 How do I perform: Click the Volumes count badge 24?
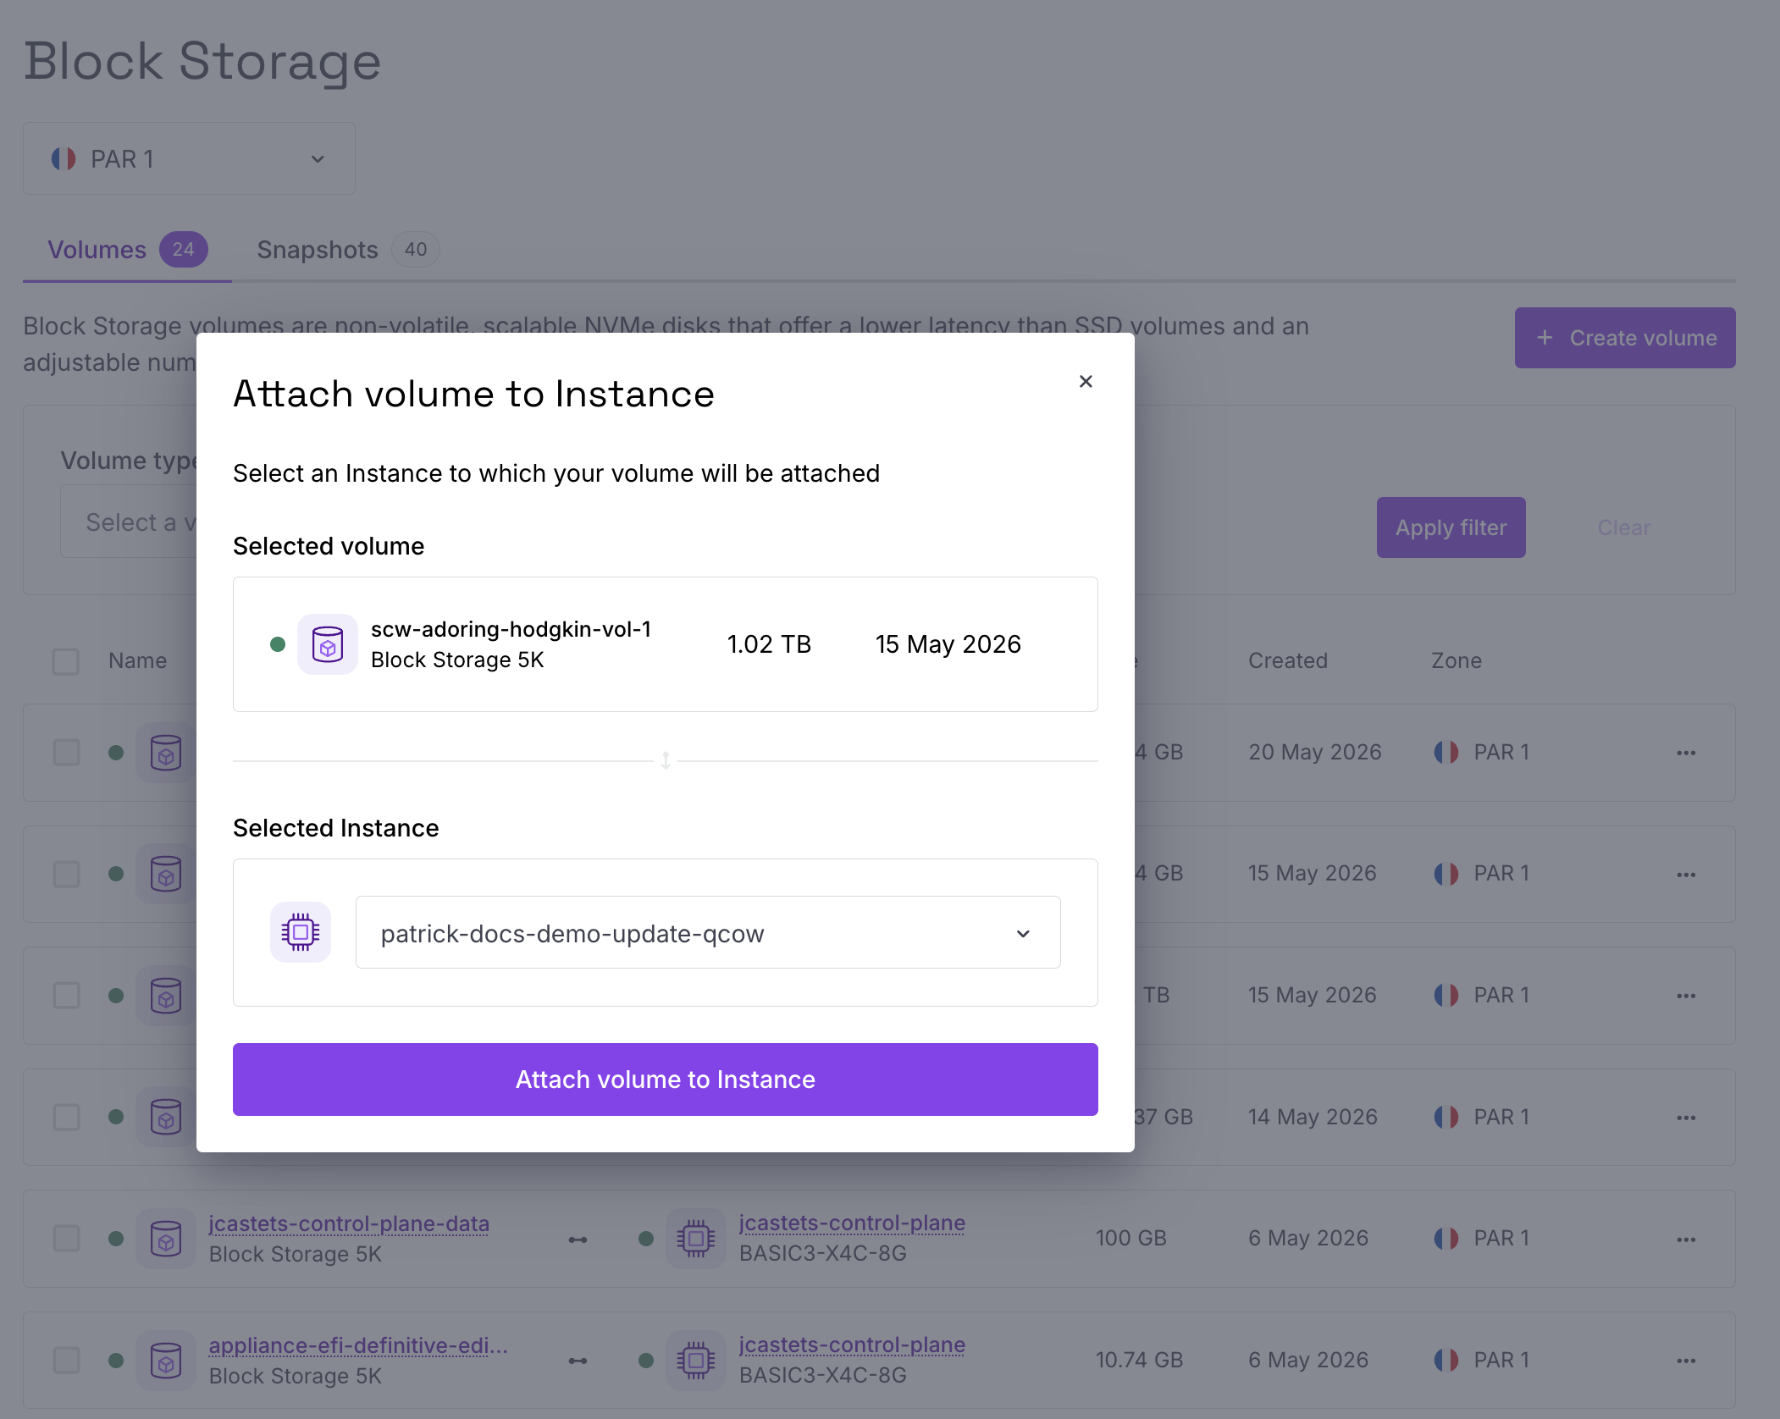point(184,250)
